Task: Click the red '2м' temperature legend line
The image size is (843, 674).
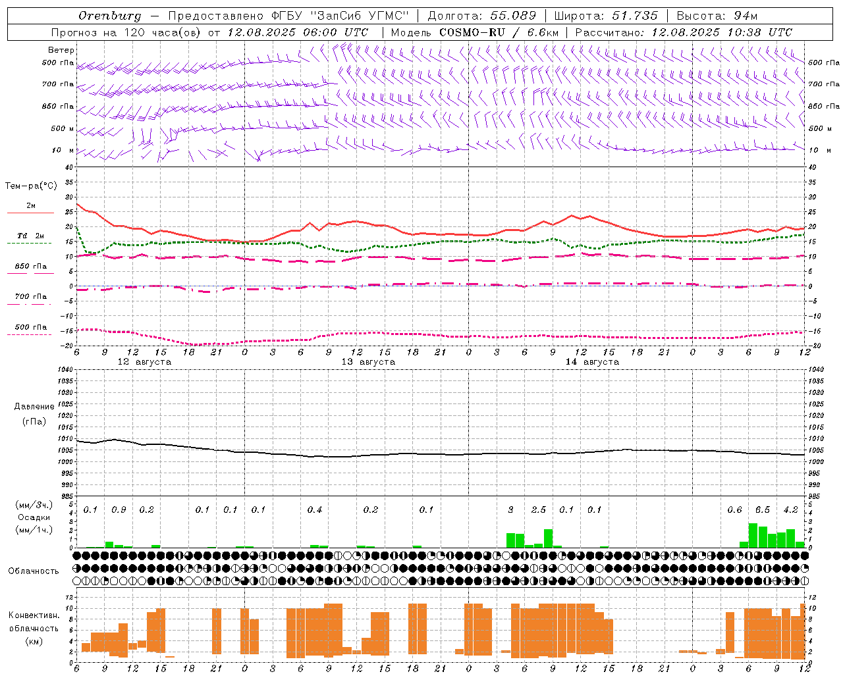Action: point(31,213)
